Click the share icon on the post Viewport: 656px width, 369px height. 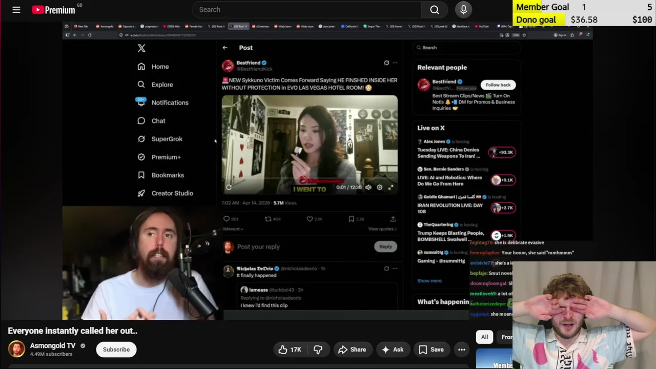393,219
